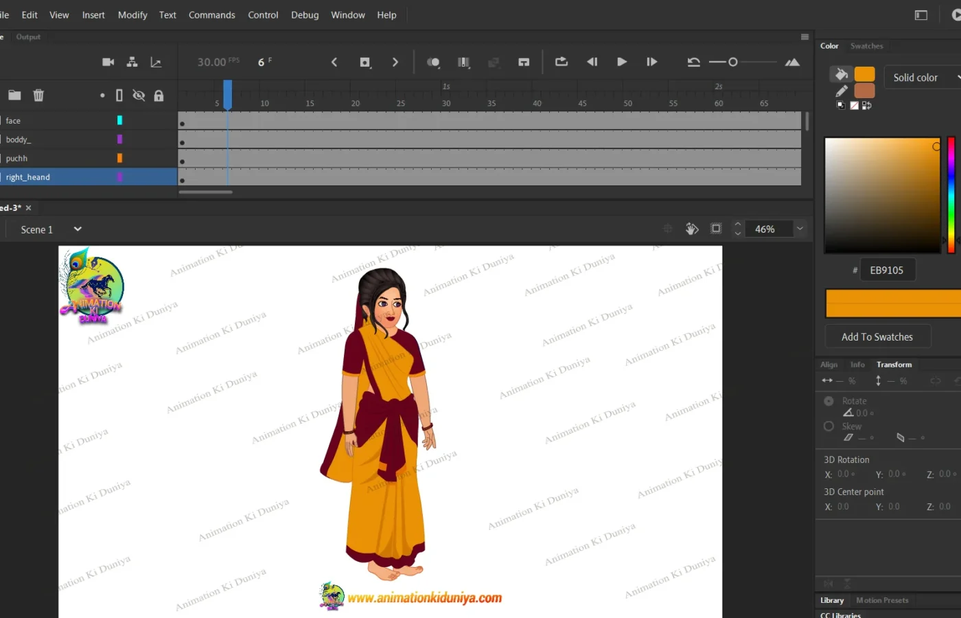Open the Modify menu
Image resolution: width=961 pixels, height=618 pixels.
(132, 15)
